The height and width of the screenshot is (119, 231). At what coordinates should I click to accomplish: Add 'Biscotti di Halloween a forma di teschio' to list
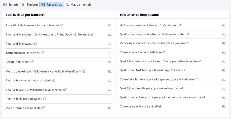tap(110, 26)
